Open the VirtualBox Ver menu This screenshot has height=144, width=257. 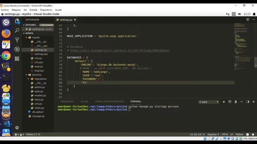(x=25, y=10)
